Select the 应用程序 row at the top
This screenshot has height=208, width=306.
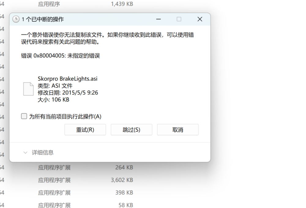[49, 4]
